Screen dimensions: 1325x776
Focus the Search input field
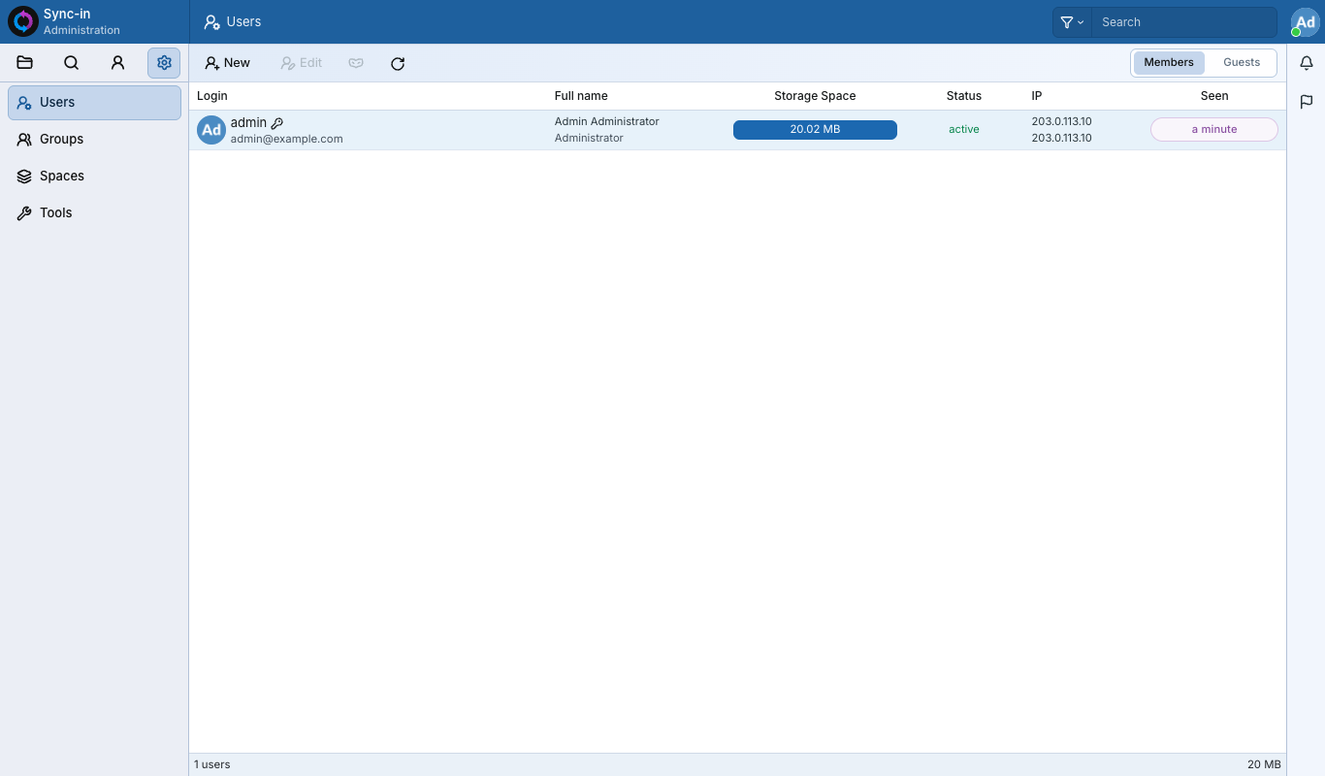(x=1183, y=22)
